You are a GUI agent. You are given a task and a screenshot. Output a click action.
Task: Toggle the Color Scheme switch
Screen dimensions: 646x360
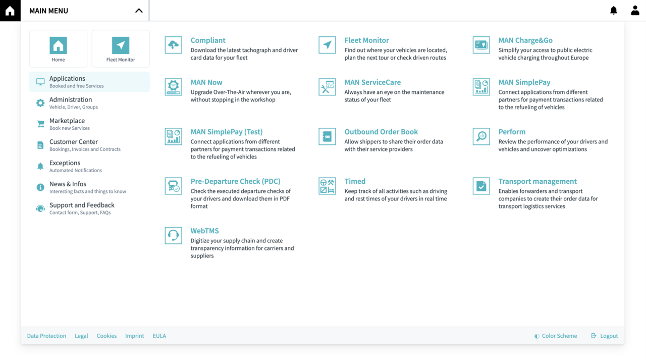pyautogui.click(x=556, y=336)
